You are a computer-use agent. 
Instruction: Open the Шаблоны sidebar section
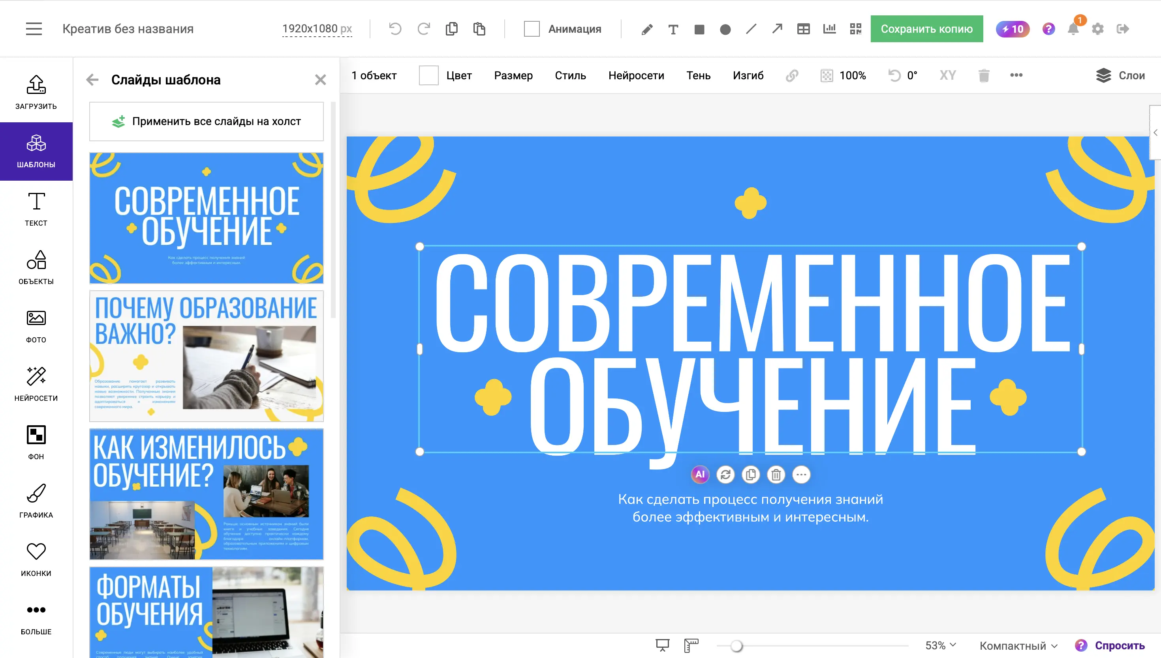point(36,151)
